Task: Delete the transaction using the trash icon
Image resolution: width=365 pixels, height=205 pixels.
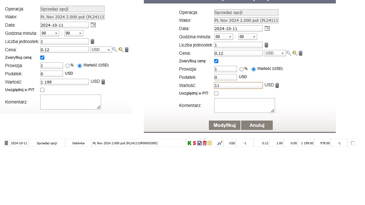Action: [x=205, y=143]
